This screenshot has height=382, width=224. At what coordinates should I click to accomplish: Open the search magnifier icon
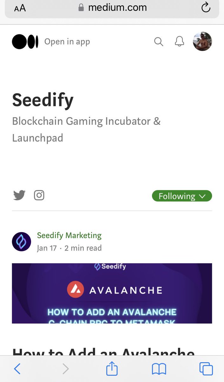click(x=159, y=41)
